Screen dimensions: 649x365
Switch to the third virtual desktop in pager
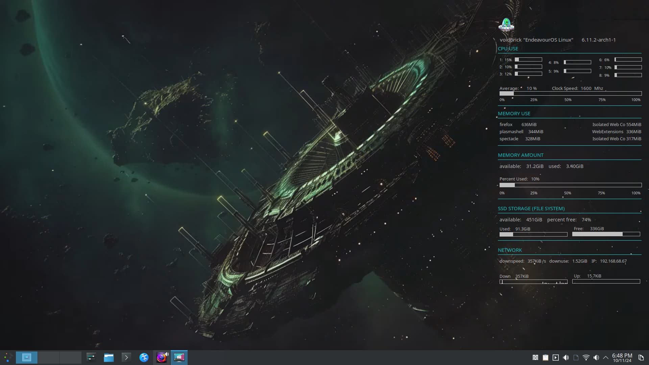pyautogui.click(x=70, y=357)
